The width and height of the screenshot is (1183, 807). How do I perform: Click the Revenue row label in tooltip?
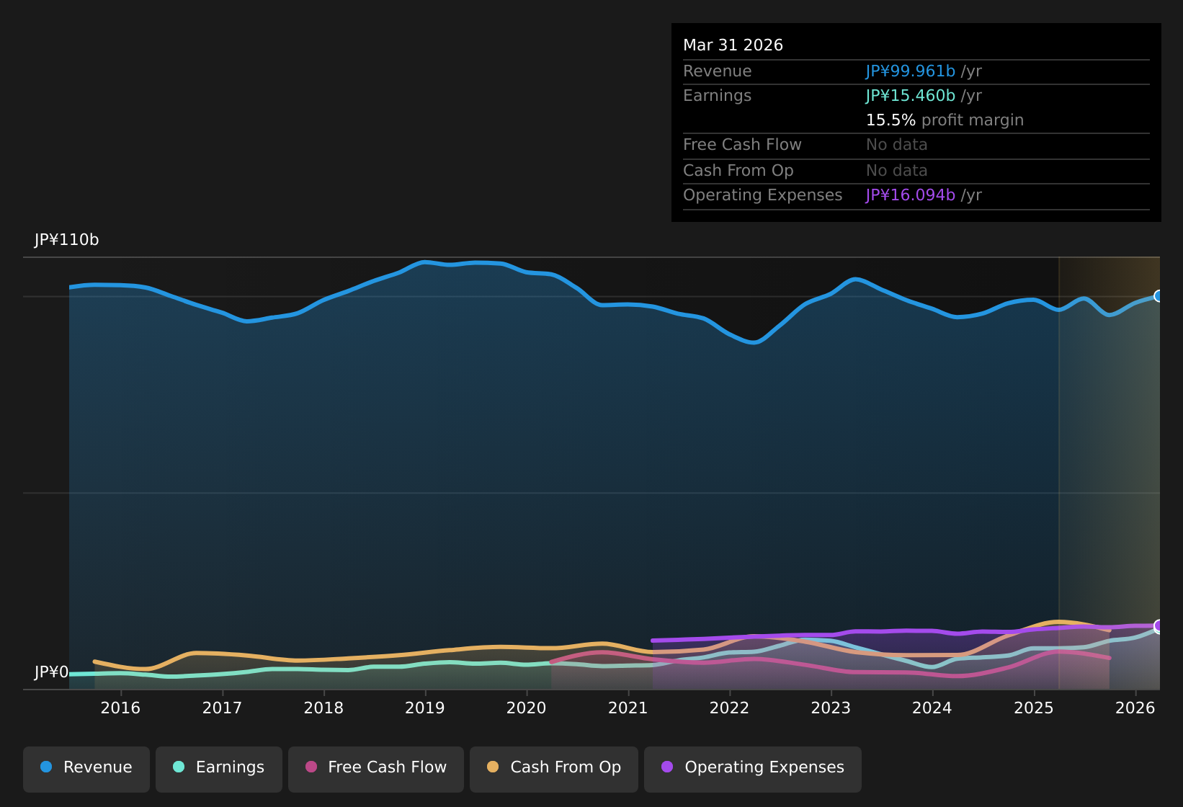717,71
